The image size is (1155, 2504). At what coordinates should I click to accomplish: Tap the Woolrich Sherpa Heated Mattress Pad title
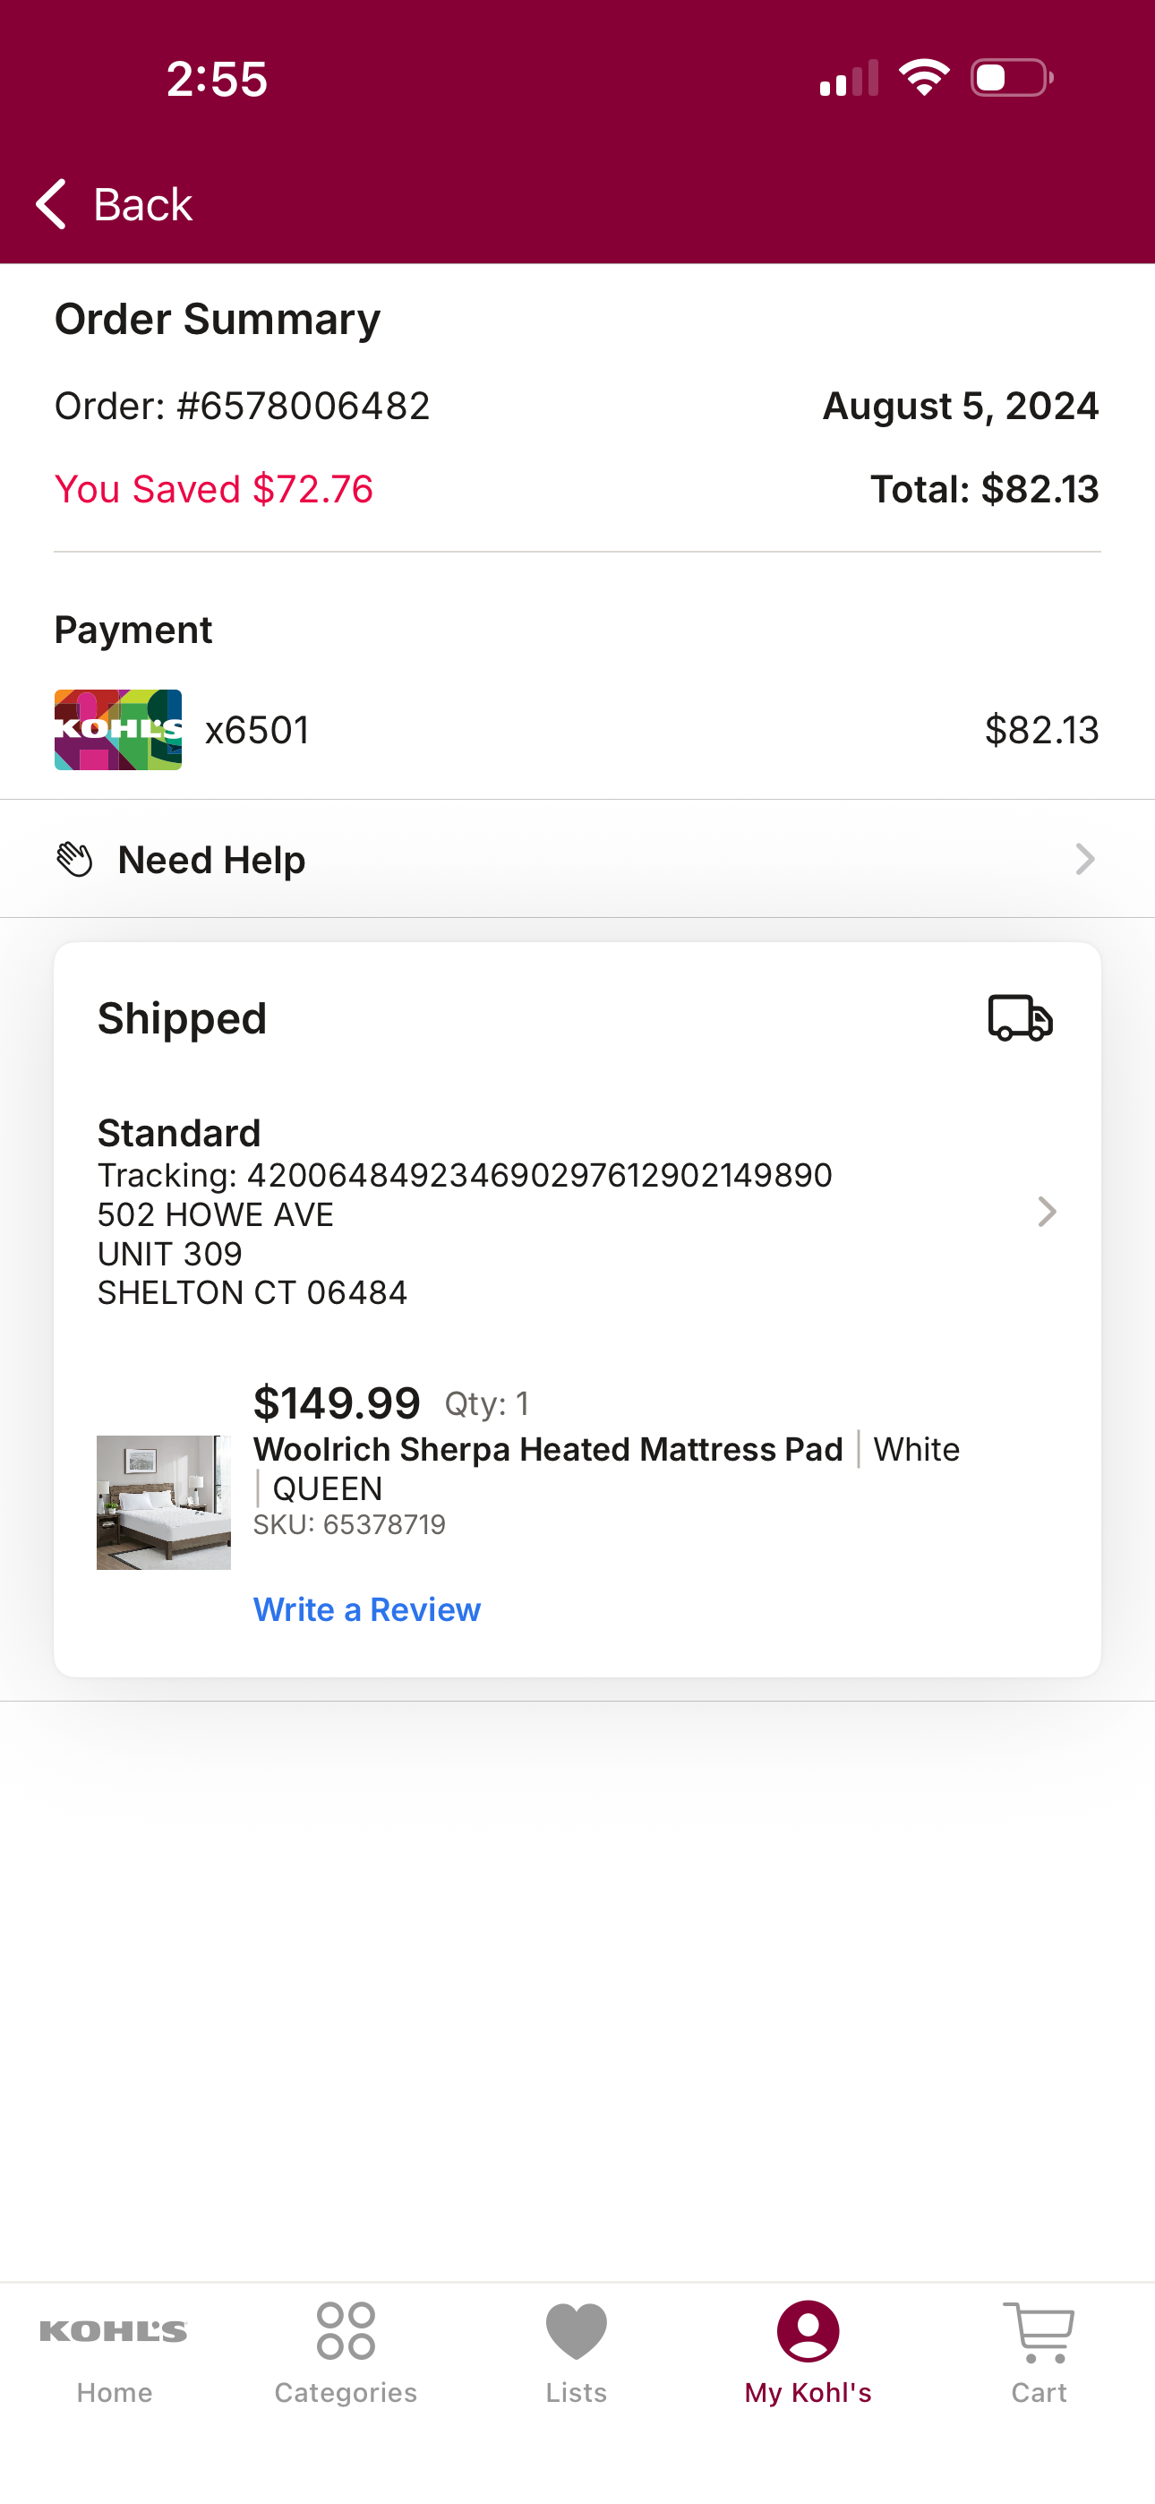548,1449
